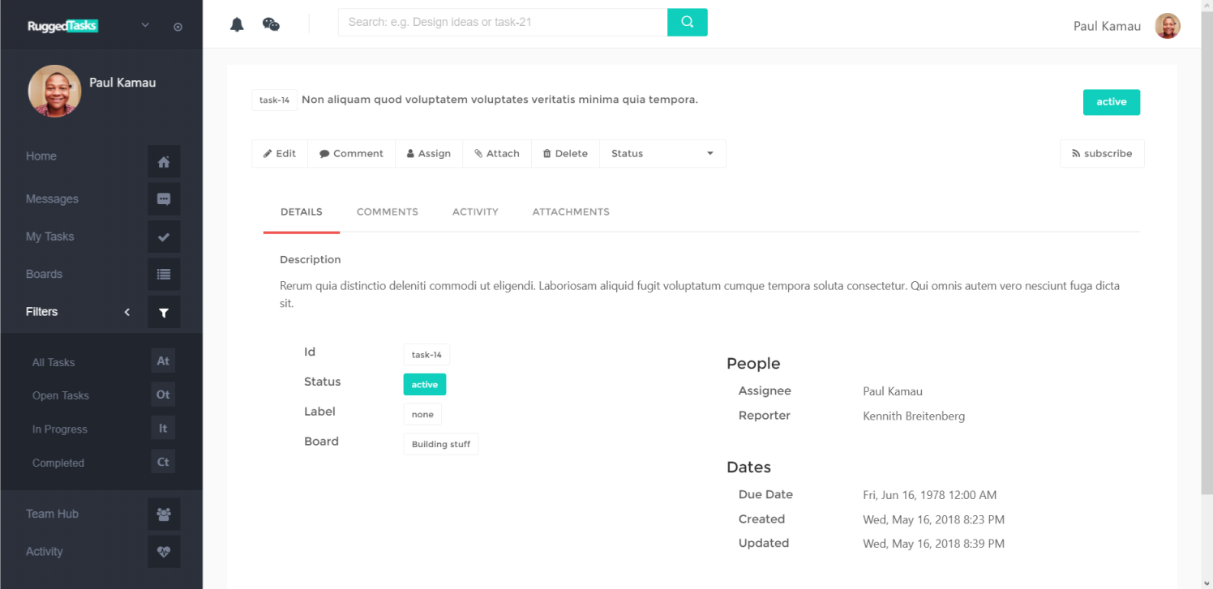The image size is (1213, 589).
Task: Open Team Hub via the group icon
Action: (x=164, y=514)
